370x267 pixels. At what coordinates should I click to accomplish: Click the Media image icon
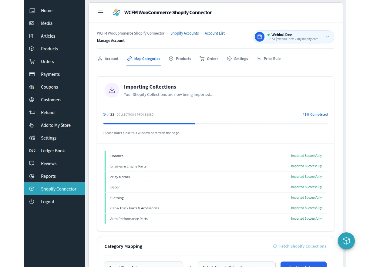[x=32, y=23]
